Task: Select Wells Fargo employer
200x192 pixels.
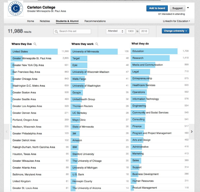Action: point(100,79)
